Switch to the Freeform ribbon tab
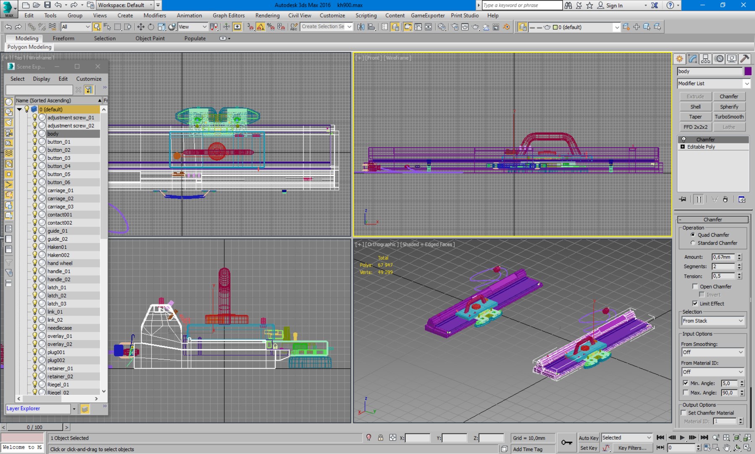 tap(63, 38)
